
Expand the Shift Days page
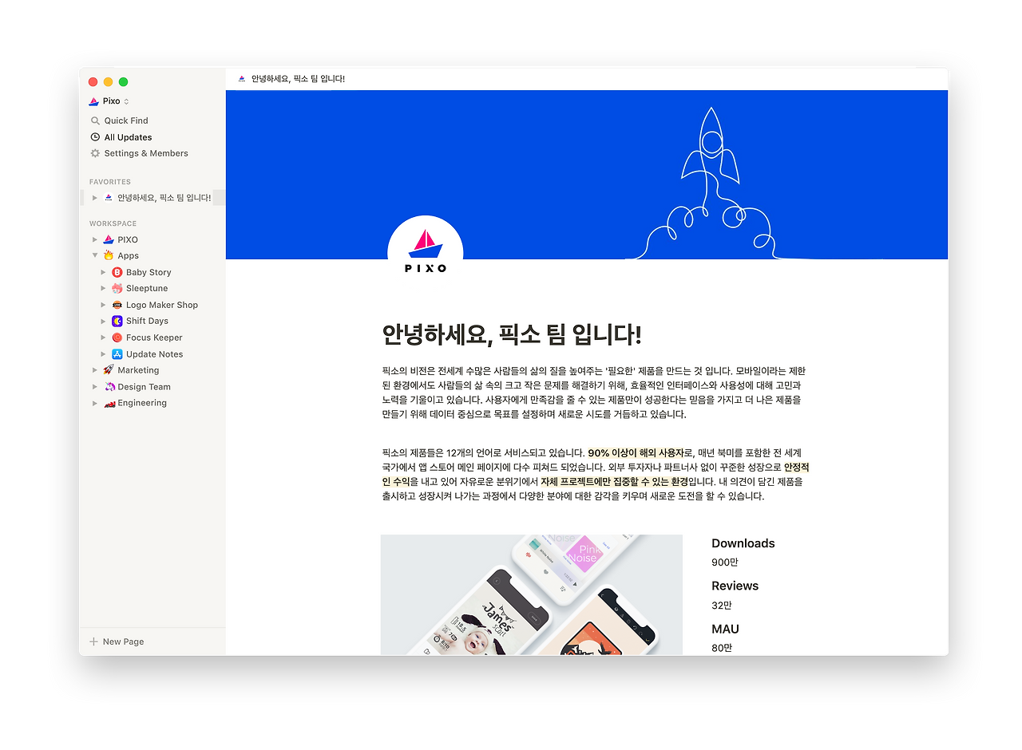(x=103, y=321)
